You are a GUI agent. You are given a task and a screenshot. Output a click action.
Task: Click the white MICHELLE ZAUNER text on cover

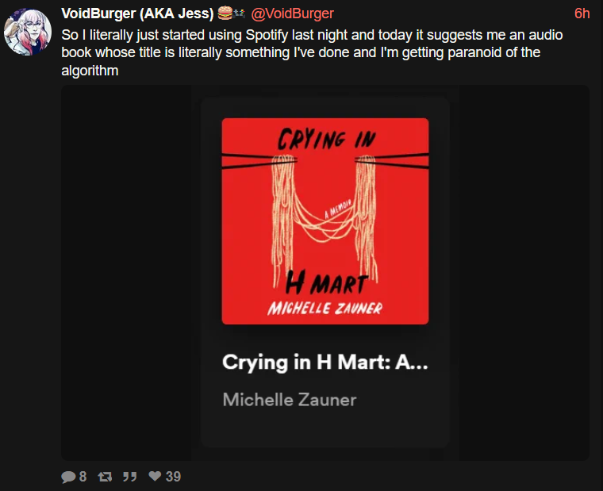point(325,308)
